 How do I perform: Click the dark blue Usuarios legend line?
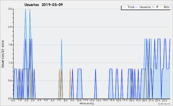click(x=137, y=7)
